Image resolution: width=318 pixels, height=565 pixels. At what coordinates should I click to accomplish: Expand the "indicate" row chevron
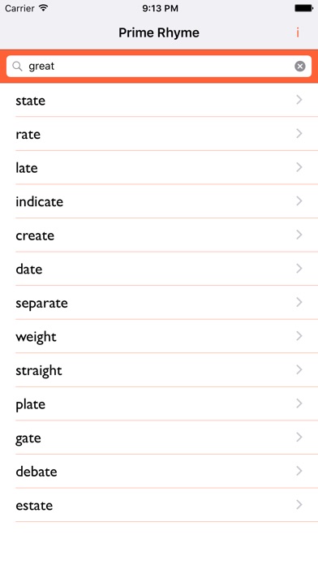click(x=299, y=201)
